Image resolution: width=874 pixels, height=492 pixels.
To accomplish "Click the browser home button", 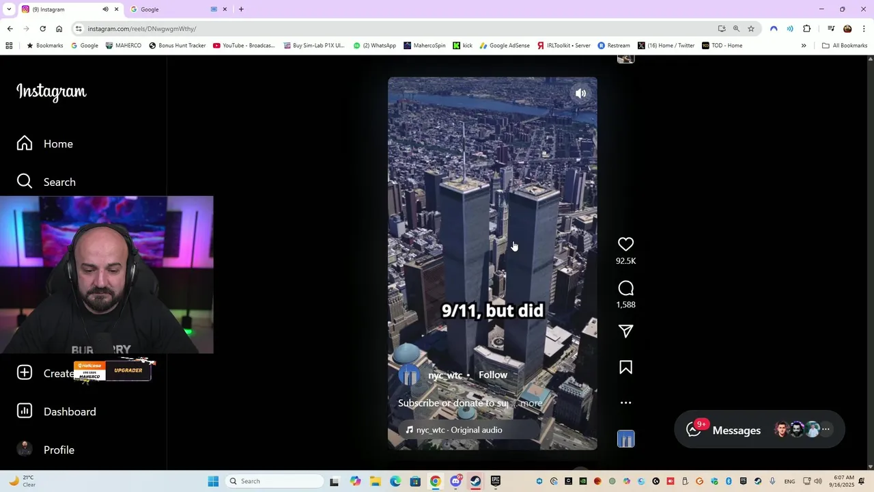I will [59, 29].
